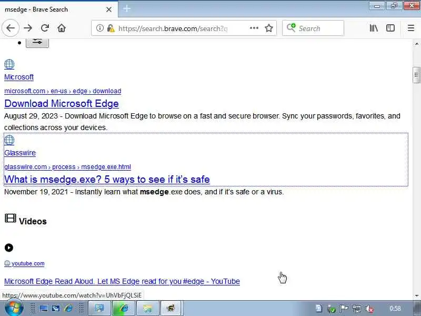Open Microsoft Edge Read Aloud YouTube video link
The width and height of the screenshot is (421, 316).
(x=122, y=281)
